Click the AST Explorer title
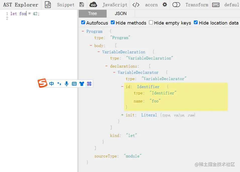Screen dimensions: 240x172 pyautogui.click(x=21, y=5)
